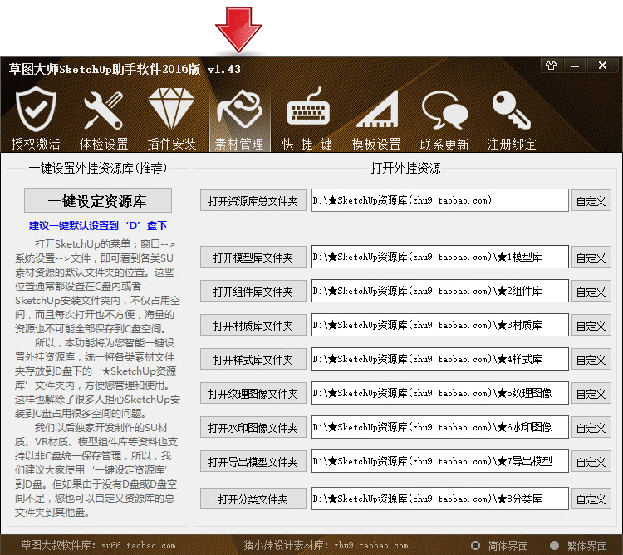This screenshot has height=555, width=623.
Task: Click 打开纹理图像文件夹 button
Action: pos(253,393)
